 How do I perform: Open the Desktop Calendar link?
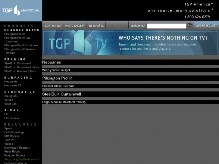[x=15, y=163]
